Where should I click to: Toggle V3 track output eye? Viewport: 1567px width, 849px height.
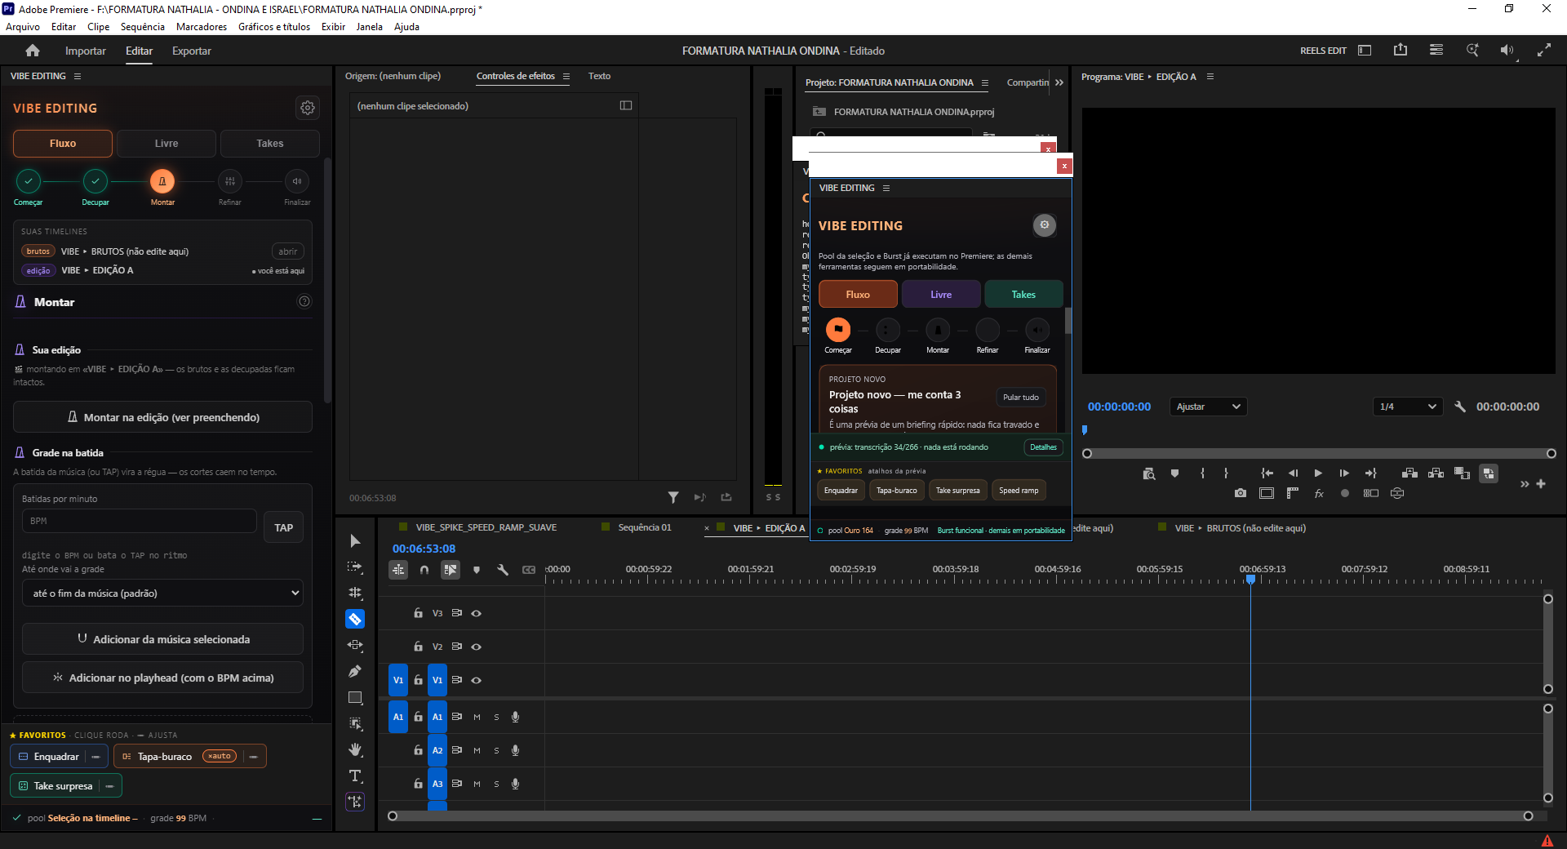(477, 613)
